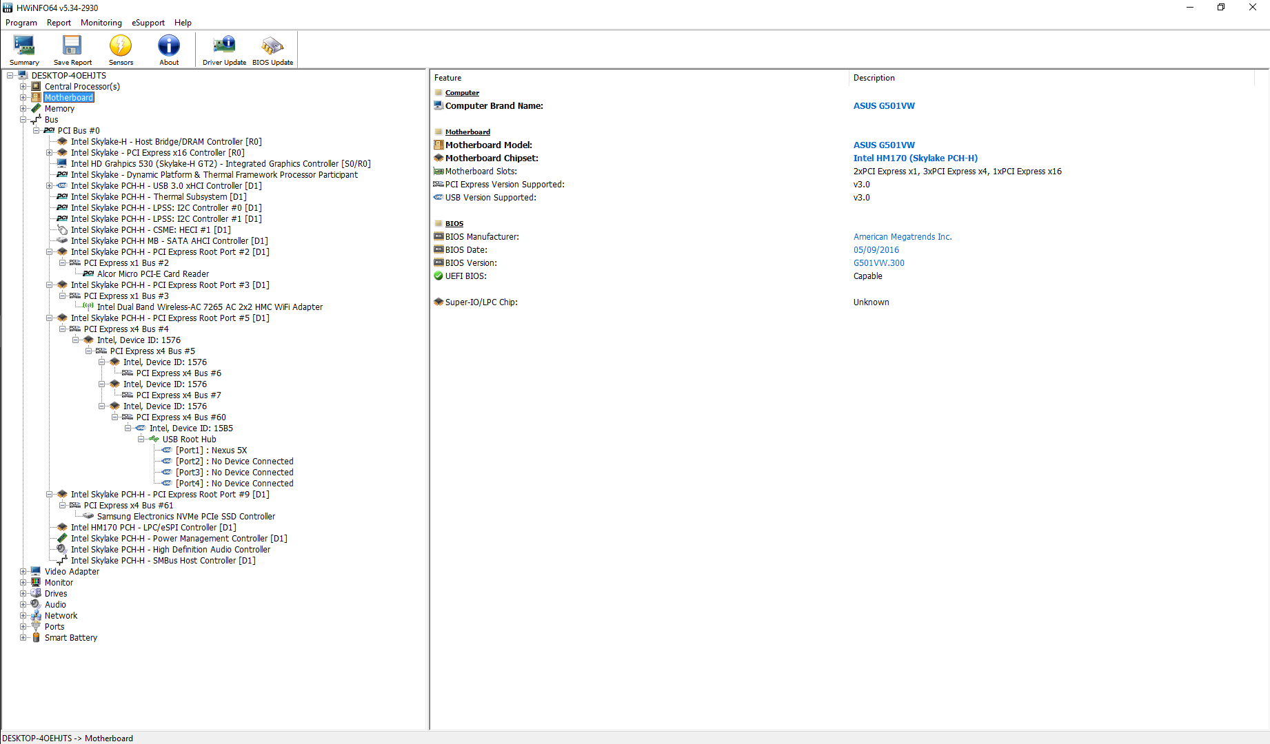Select SMBus Host Controller entry
Viewport: 1270px width, 744px height.
tap(163, 560)
